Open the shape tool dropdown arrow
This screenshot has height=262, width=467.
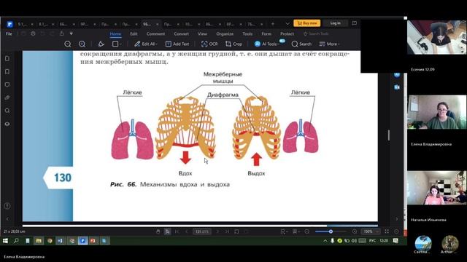121,44
